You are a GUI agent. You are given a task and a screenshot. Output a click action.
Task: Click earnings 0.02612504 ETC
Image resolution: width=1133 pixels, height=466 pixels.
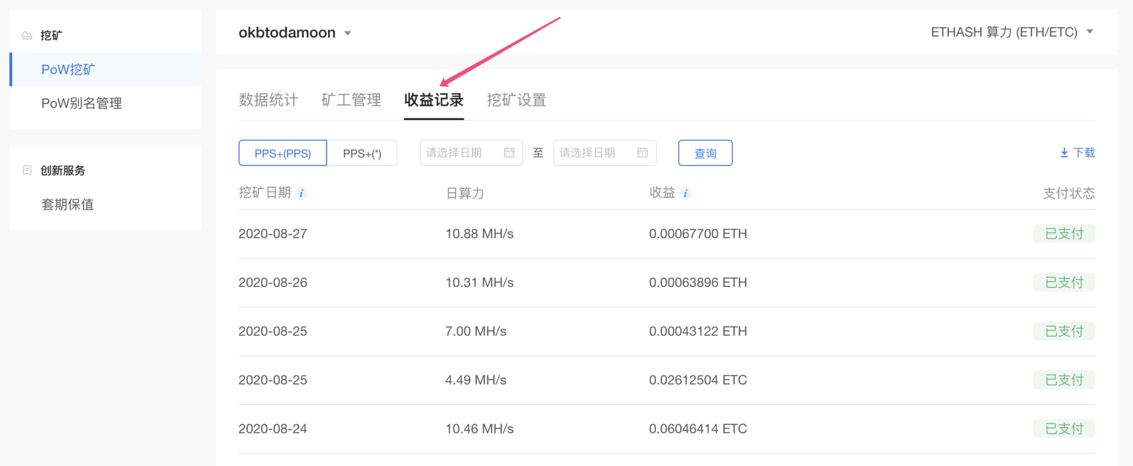coord(698,381)
